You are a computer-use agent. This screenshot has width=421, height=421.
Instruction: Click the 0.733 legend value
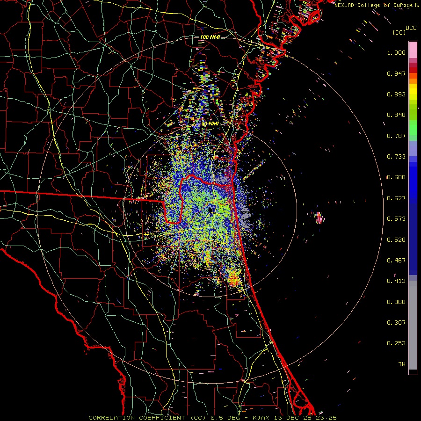(x=396, y=157)
